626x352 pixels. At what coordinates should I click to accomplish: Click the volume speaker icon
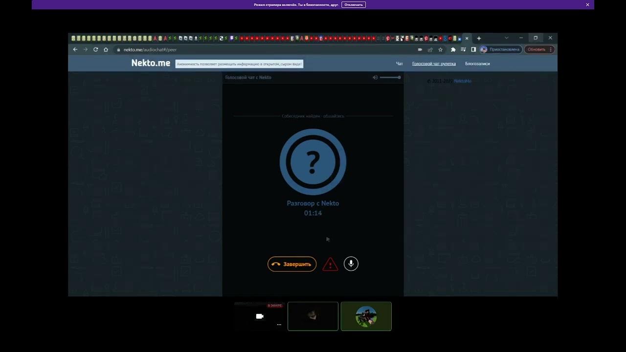click(x=375, y=77)
